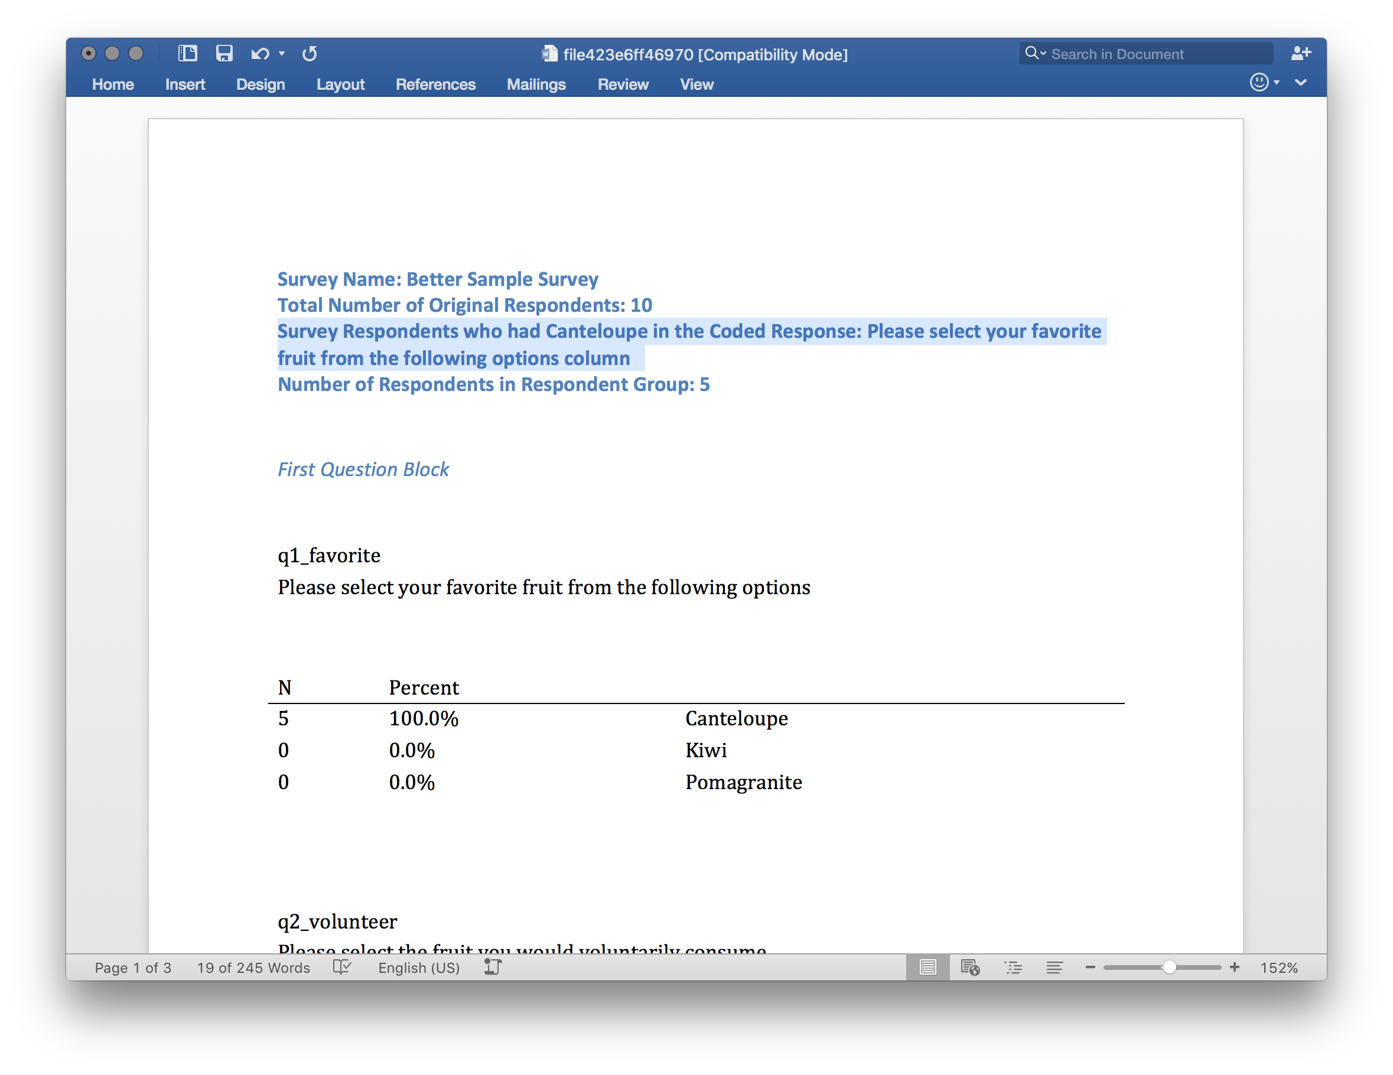Click the accessibility track changes status icon
This screenshot has height=1075, width=1393.
pyautogui.click(x=493, y=967)
